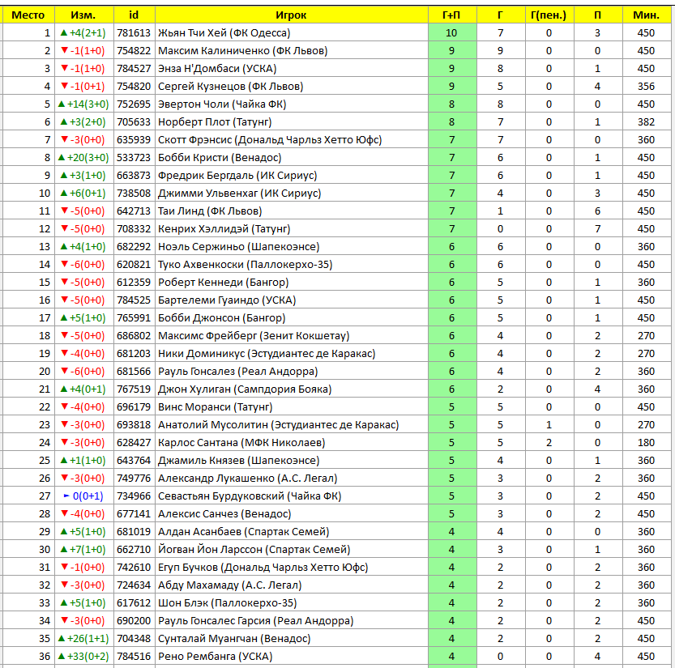Select Г+П value 10 for Жьян Тчи Хей

coord(452,33)
